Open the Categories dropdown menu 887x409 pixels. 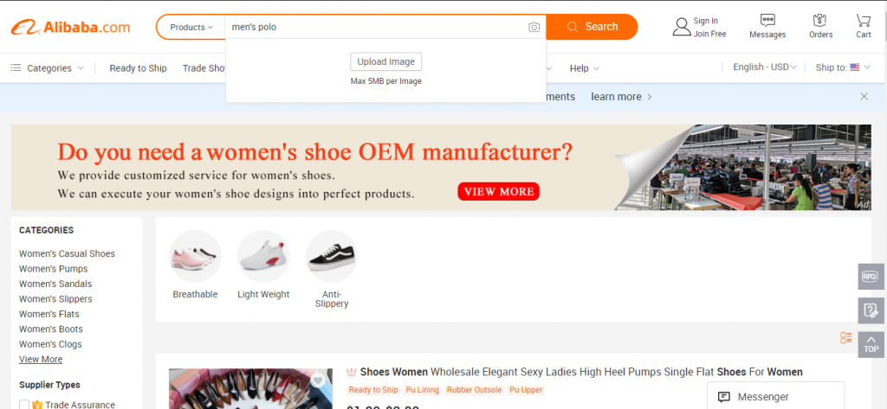point(48,68)
